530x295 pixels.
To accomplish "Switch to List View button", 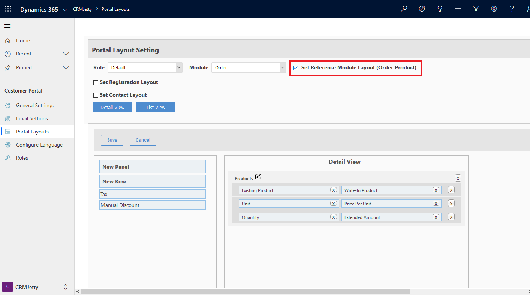I will pos(156,107).
